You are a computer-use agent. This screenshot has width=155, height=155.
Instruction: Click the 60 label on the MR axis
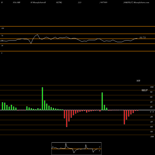151,97
